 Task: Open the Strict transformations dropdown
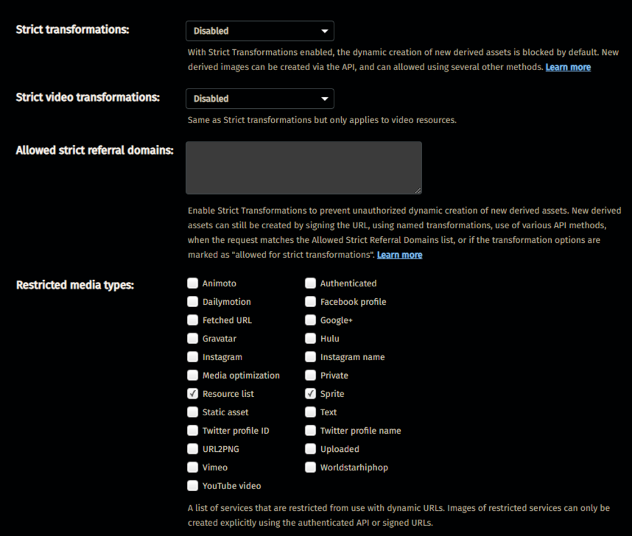click(x=260, y=31)
